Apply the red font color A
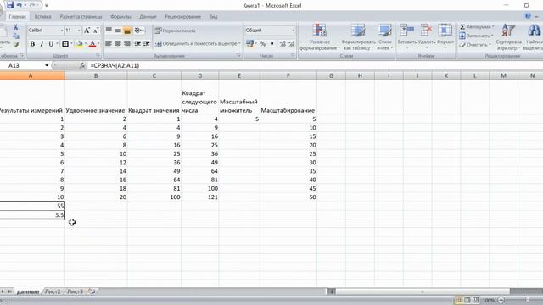 click(92, 44)
